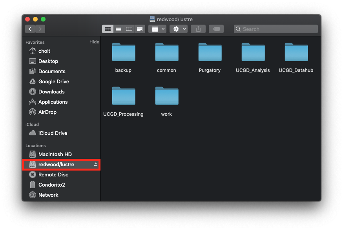Viewport: 343px width, 230px height.
Task: Switch to gallery view
Action: coord(140,29)
